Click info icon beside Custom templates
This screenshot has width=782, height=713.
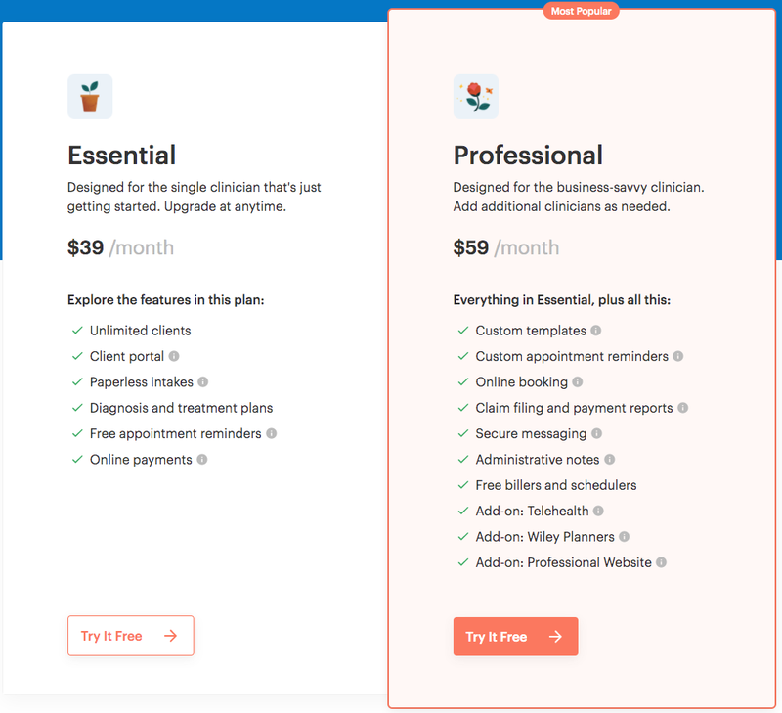point(596,331)
